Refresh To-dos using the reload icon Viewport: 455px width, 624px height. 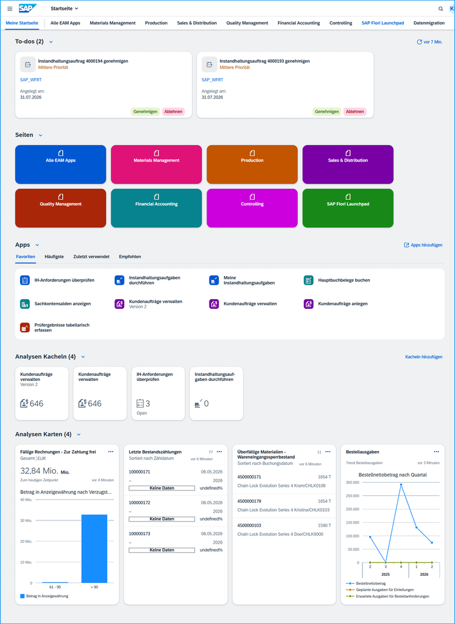(x=419, y=42)
